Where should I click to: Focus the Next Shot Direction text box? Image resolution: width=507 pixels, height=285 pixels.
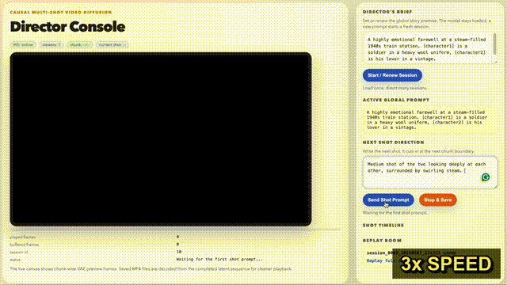[429, 173]
